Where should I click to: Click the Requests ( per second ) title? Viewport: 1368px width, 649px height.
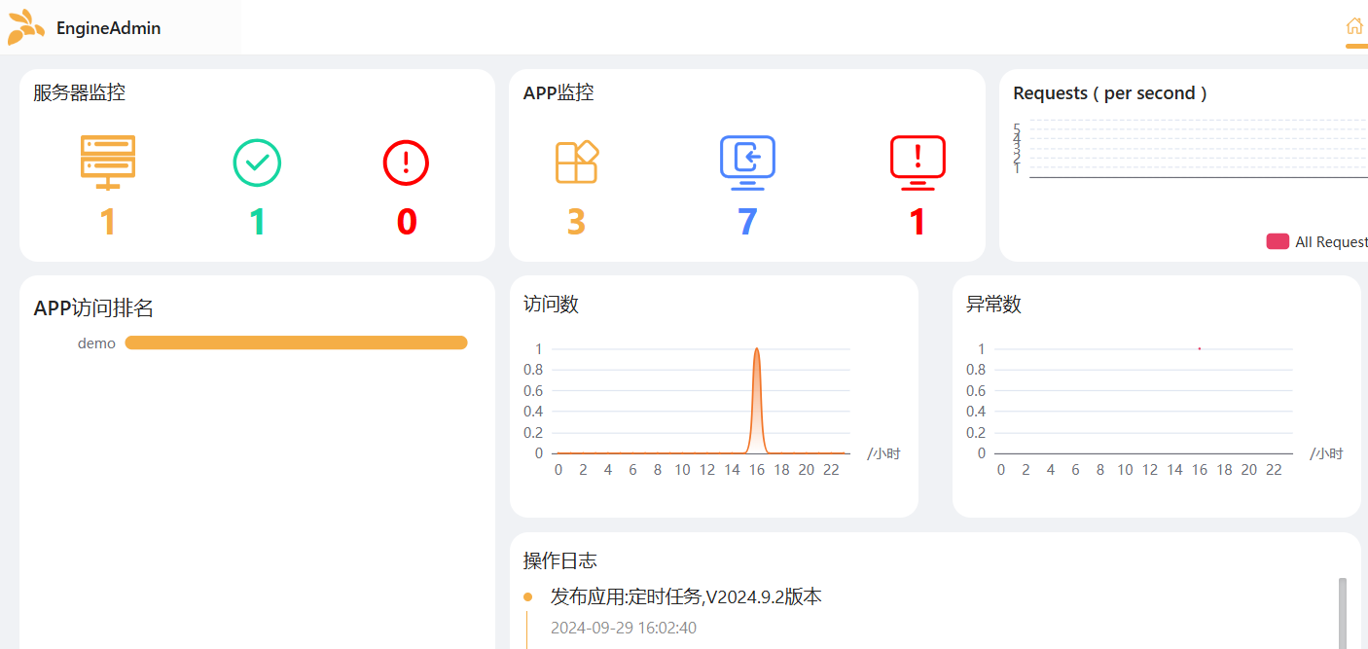1110,93
